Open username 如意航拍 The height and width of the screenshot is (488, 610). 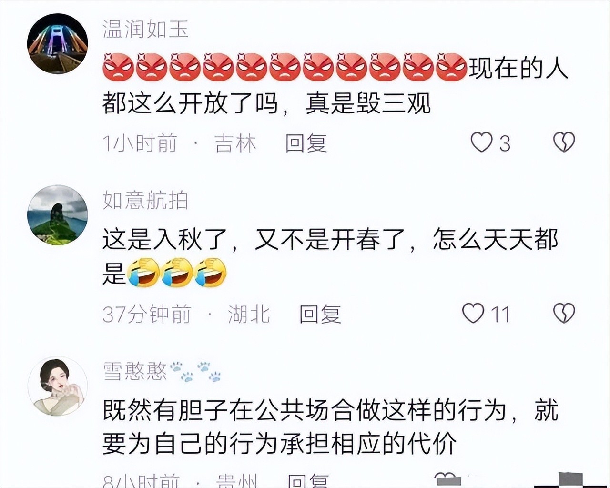click(x=145, y=200)
